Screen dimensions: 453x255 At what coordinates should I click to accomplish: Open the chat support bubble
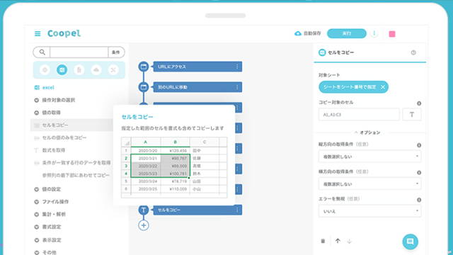click(411, 242)
